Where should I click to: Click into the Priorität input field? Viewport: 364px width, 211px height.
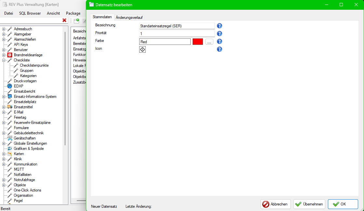click(177, 33)
